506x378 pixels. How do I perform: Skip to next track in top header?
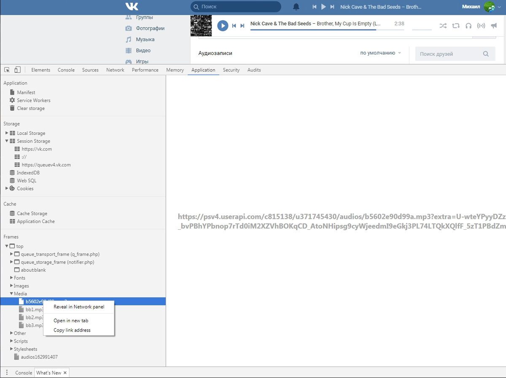pyautogui.click(x=332, y=7)
